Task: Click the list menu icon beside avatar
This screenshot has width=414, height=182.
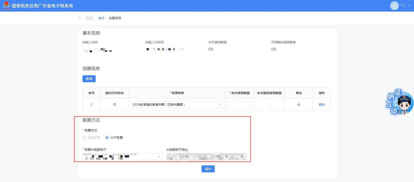Action: [403, 6]
